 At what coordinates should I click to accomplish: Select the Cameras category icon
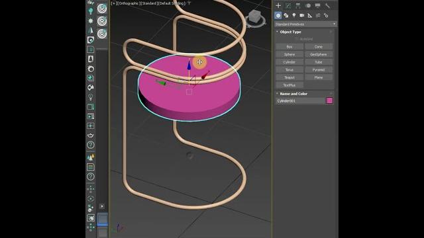(x=302, y=15)
